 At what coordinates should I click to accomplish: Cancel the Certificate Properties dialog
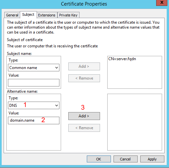[x=125, y=159]
